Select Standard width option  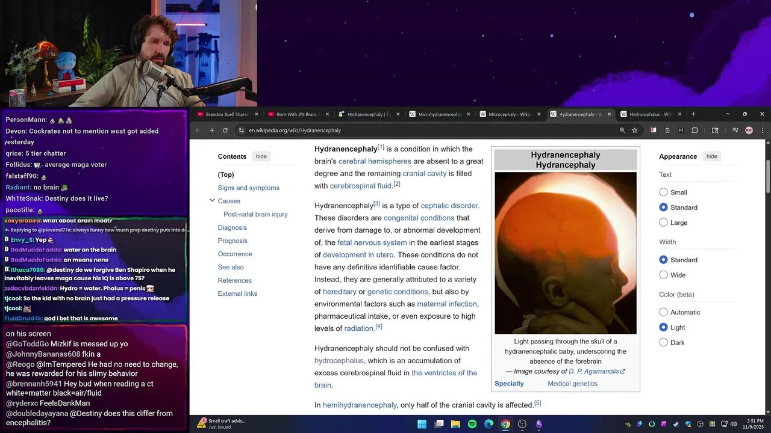coord(663,260)
